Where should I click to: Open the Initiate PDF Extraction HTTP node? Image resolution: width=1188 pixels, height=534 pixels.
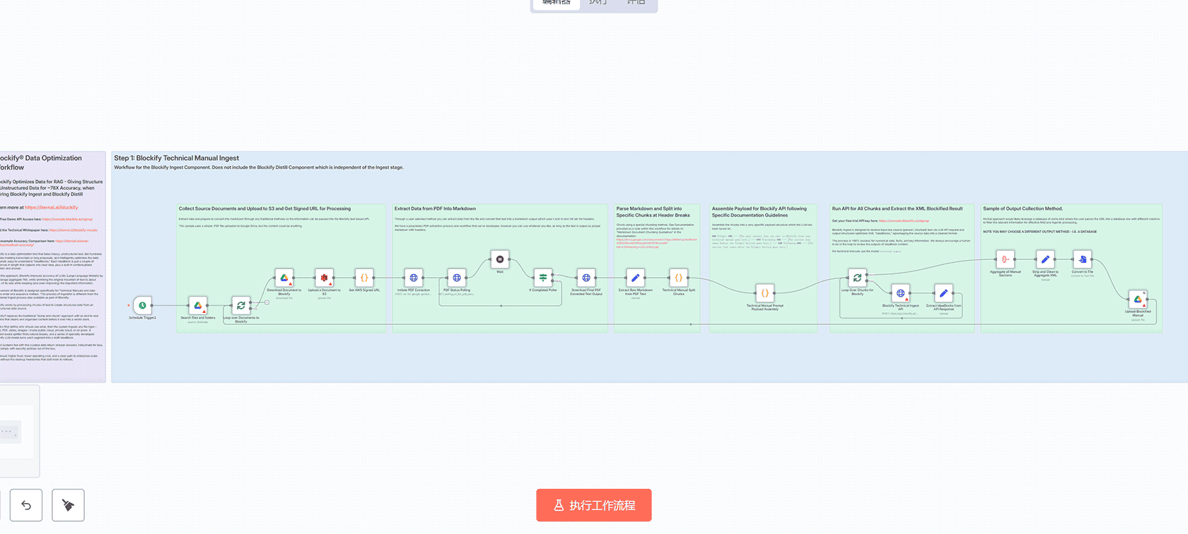(414, 278)
